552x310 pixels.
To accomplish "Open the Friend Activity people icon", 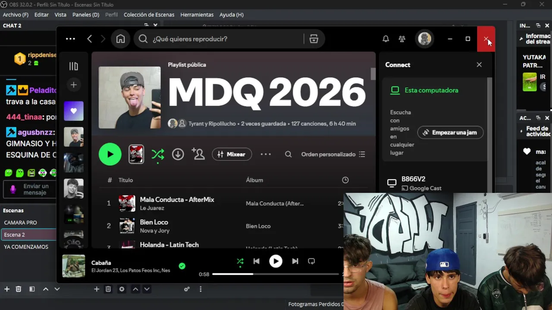I will coord(402,39).
